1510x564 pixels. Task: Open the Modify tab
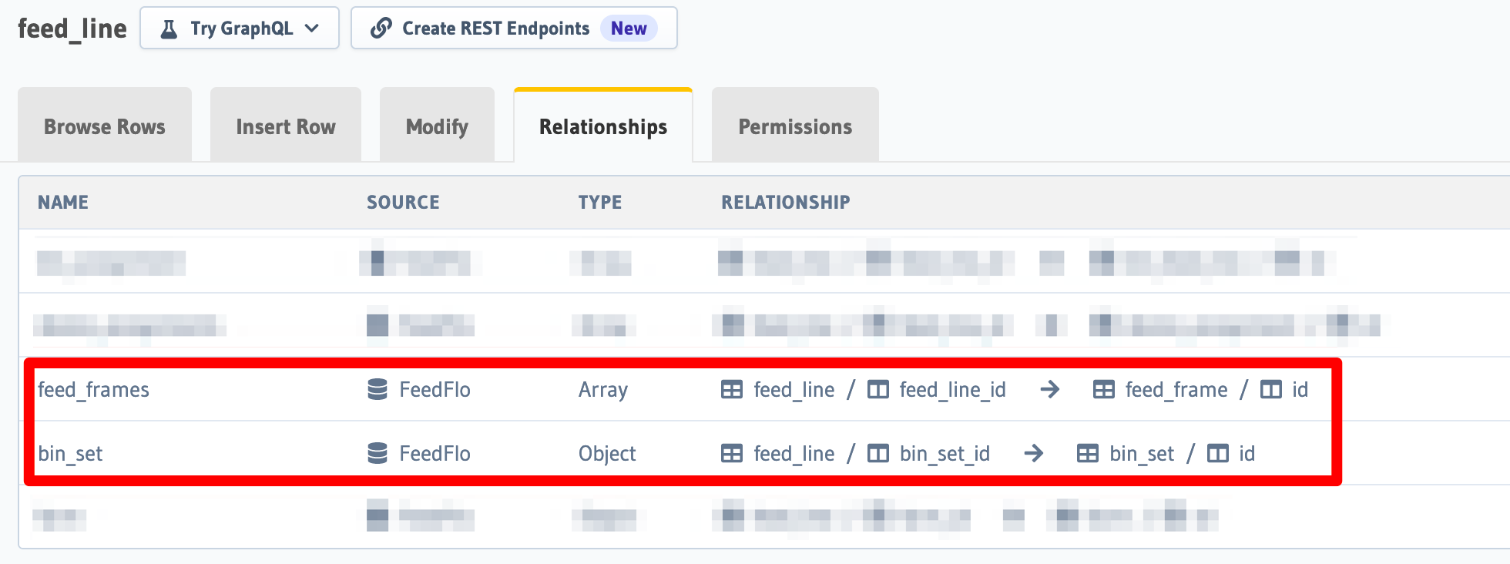[x=437, y=126]
